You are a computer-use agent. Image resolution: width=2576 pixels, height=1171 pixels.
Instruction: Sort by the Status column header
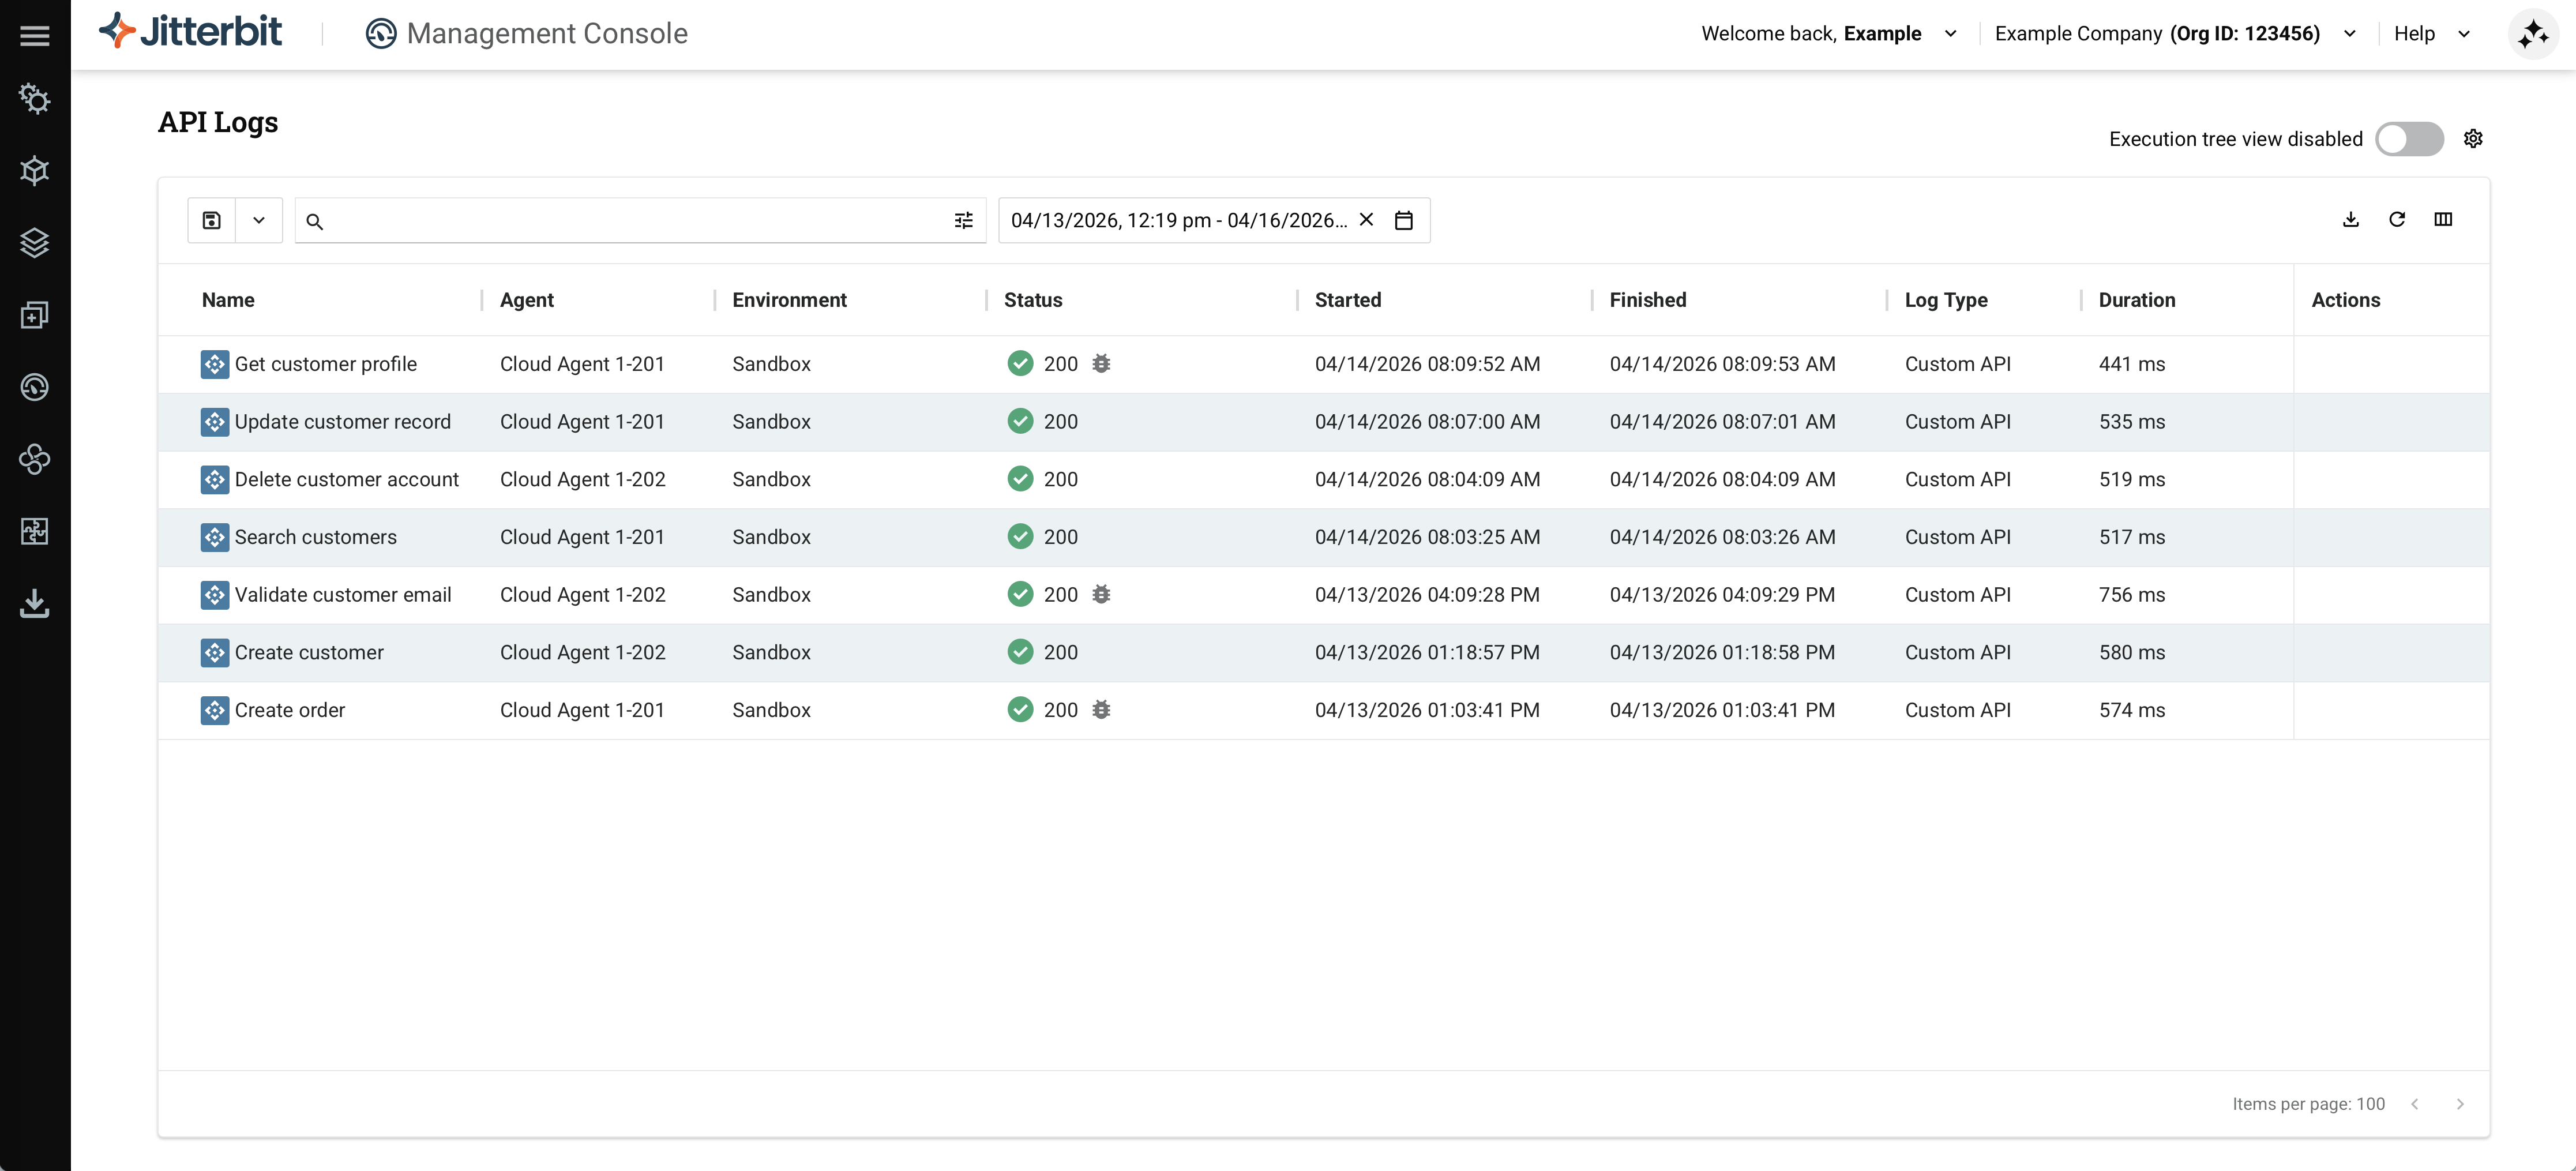[x=1033, y=300]
